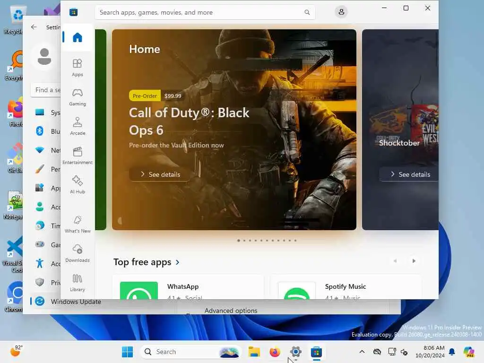This screenshot has width=484, height=363.
Task: See details for Shocktober banner
Action: click(410, 174)
